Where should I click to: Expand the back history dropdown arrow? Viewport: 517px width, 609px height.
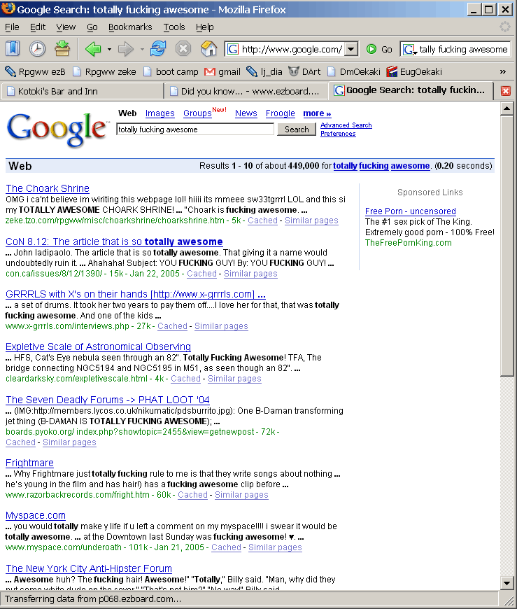click(x=109, y=49)
